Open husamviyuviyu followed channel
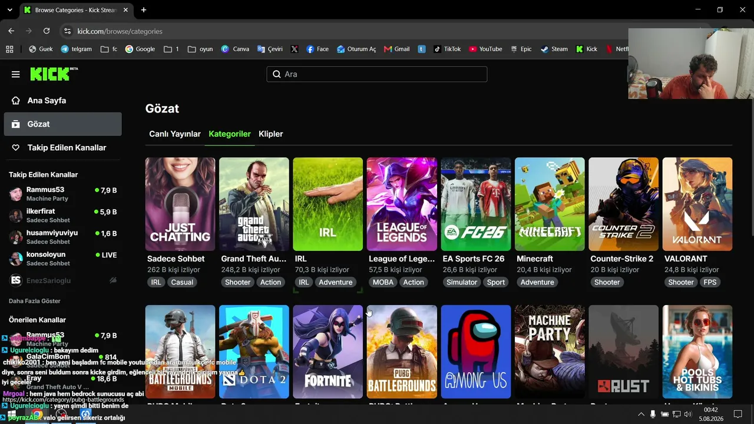 (62, 237)
